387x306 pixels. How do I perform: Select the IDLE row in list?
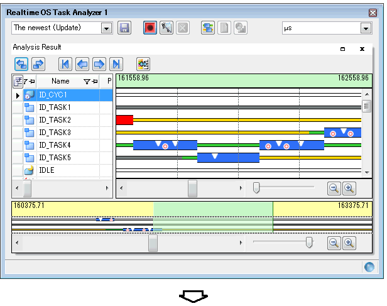point(46,170)
